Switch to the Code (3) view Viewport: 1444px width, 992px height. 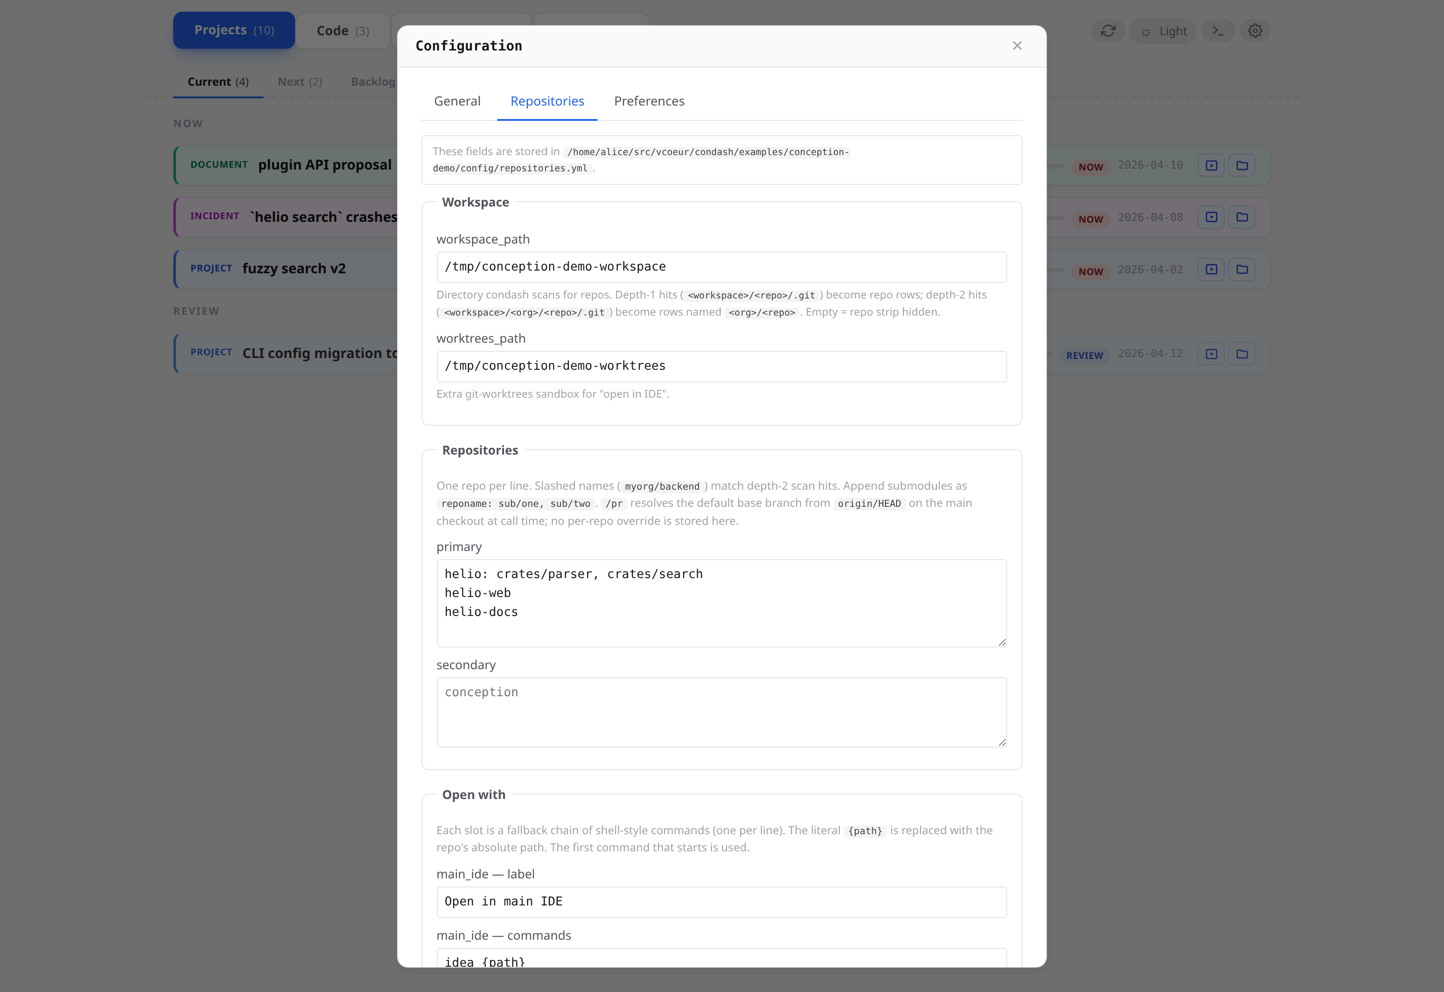click(x=342, y=30)
